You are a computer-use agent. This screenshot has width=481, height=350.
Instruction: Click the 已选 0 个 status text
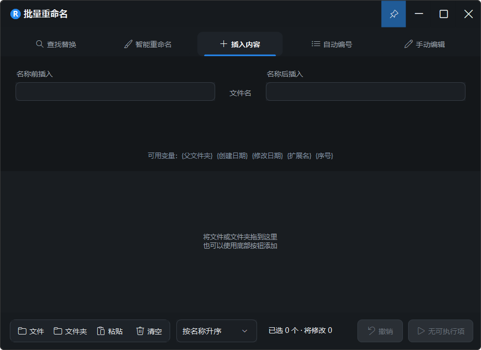point(283,330)
